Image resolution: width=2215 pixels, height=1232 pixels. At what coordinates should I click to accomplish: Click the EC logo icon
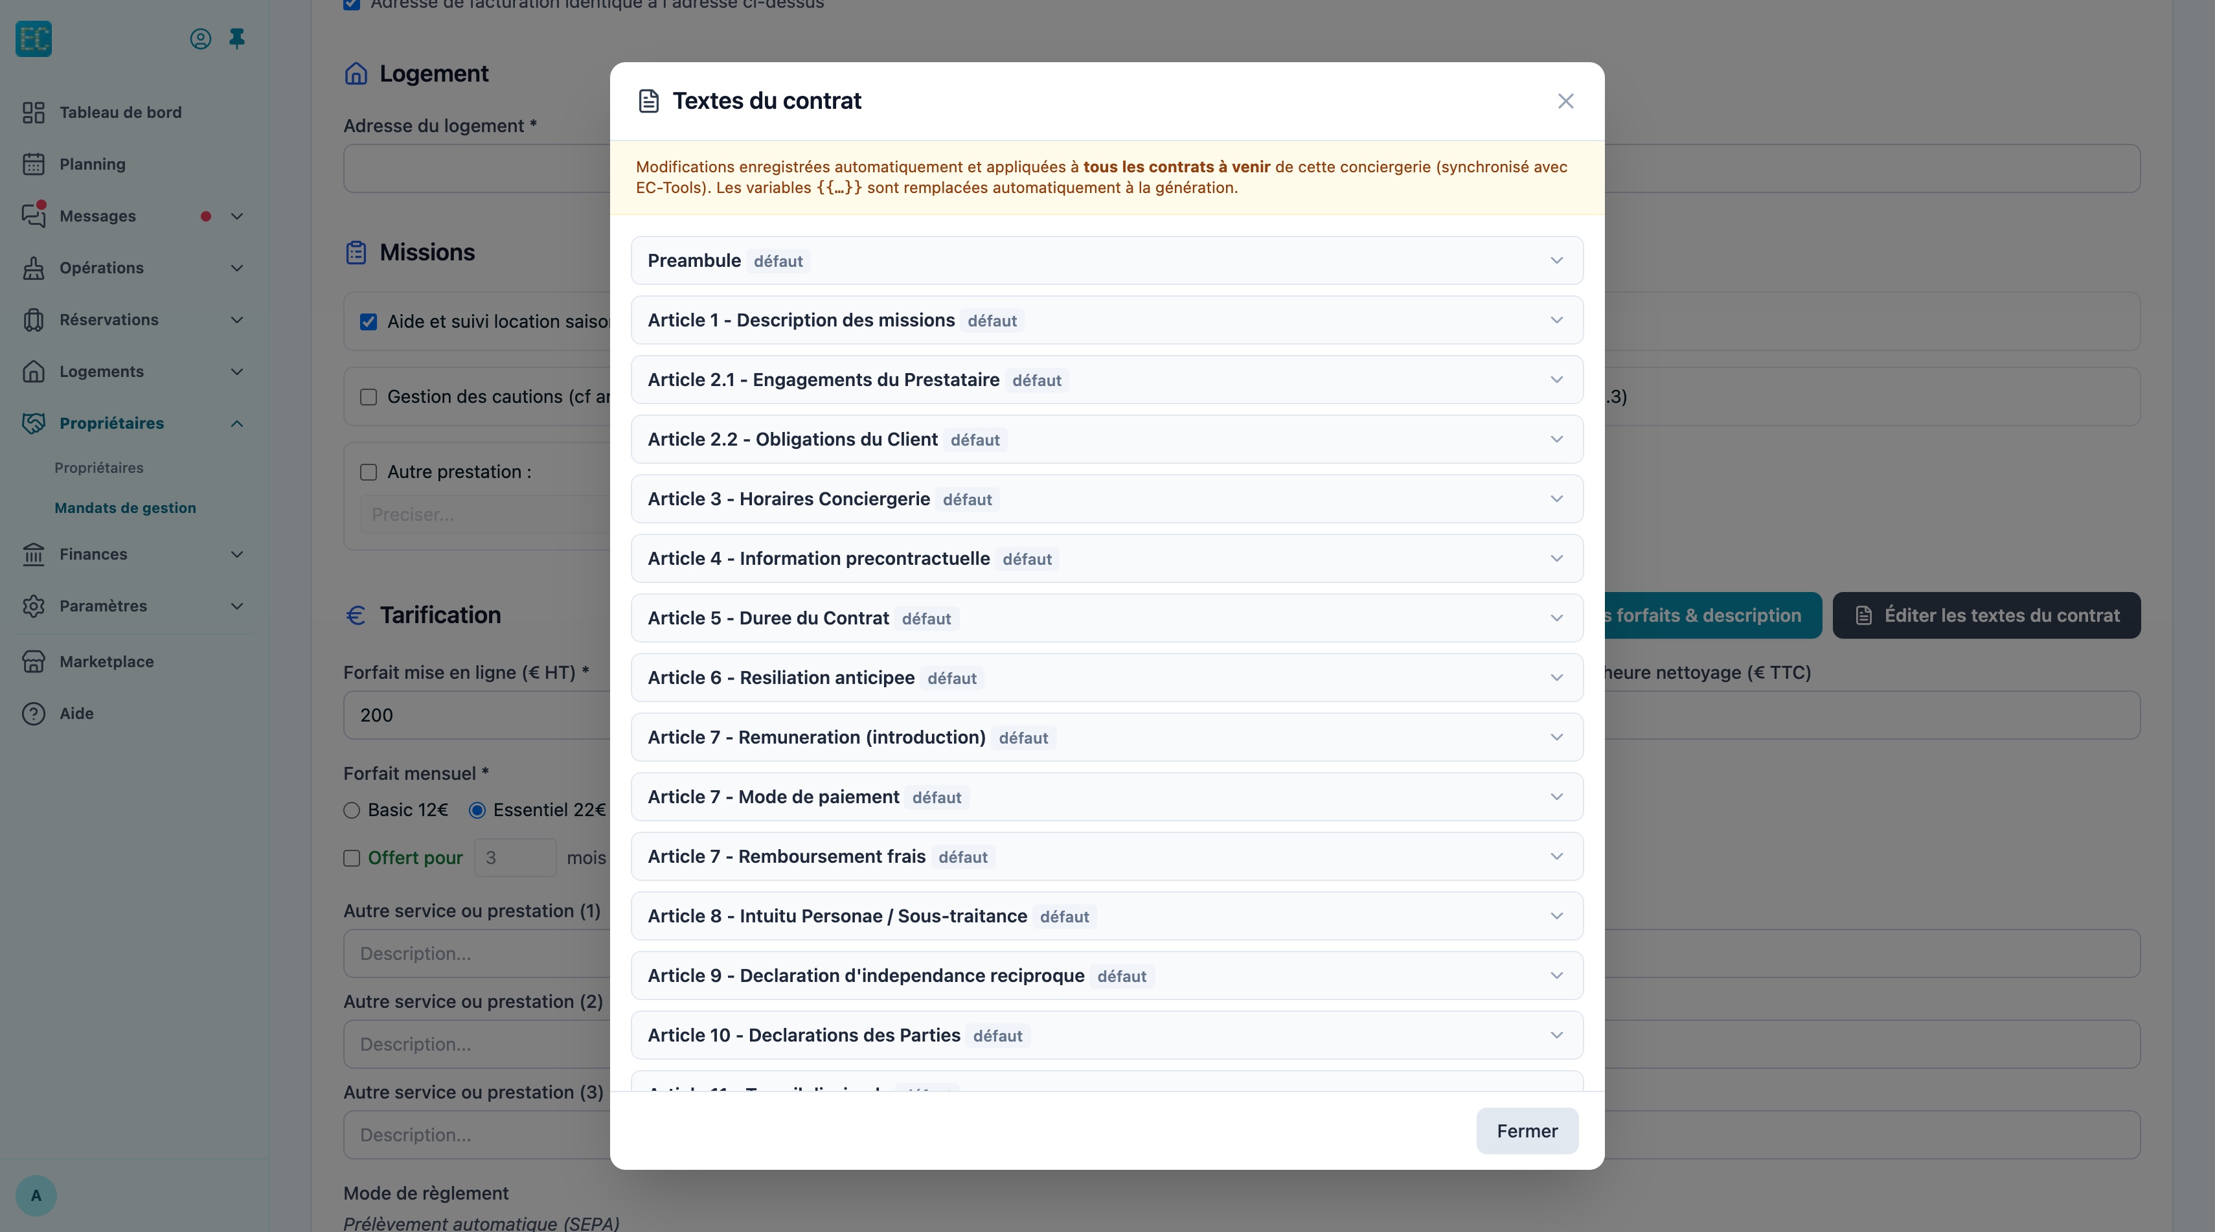point(34,39)
